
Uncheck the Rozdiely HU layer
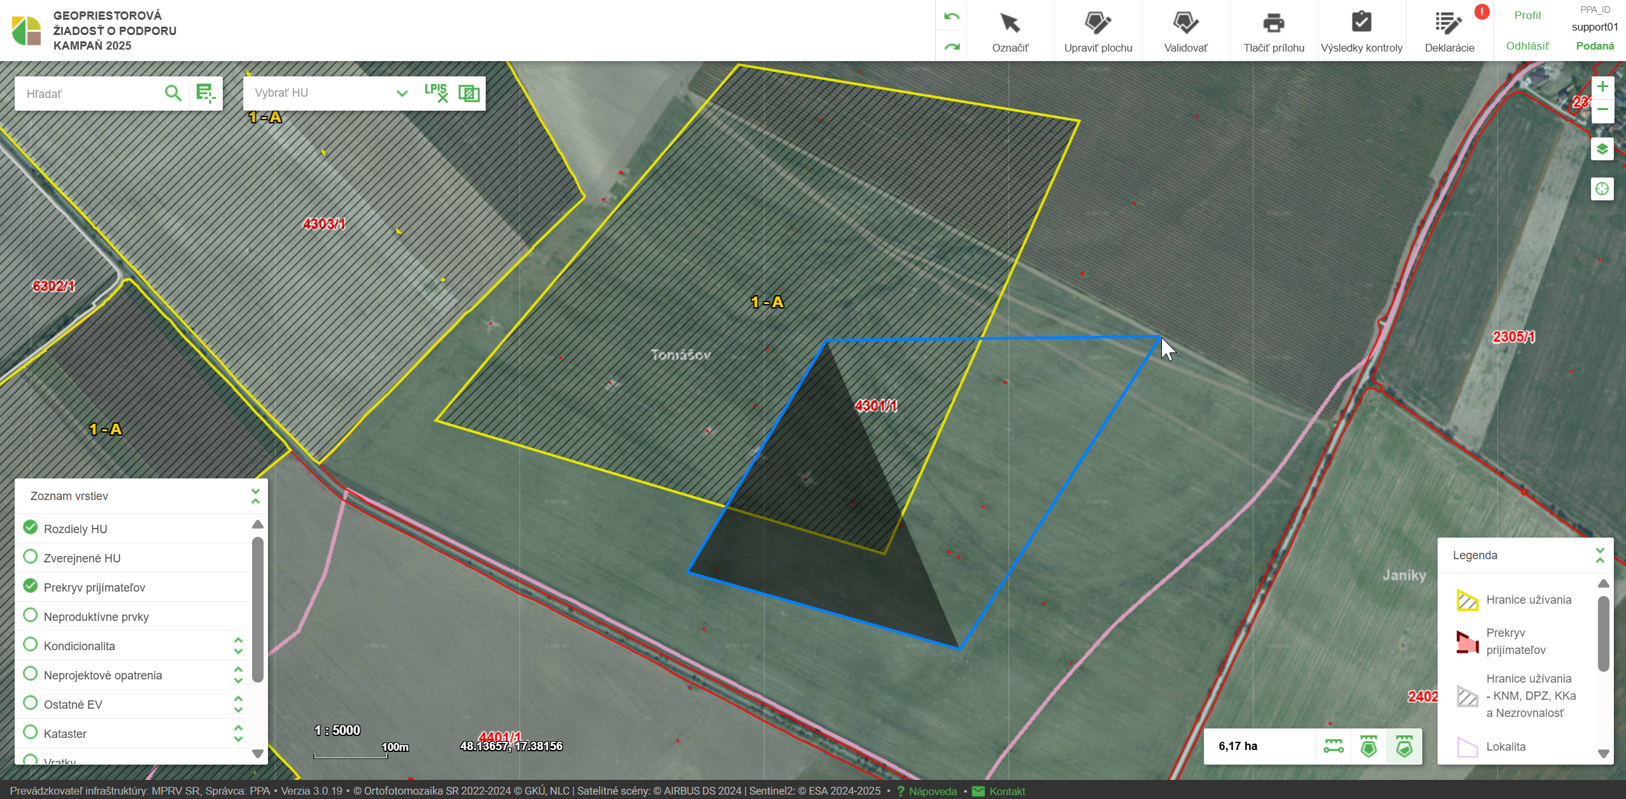[x=30, y=527]
